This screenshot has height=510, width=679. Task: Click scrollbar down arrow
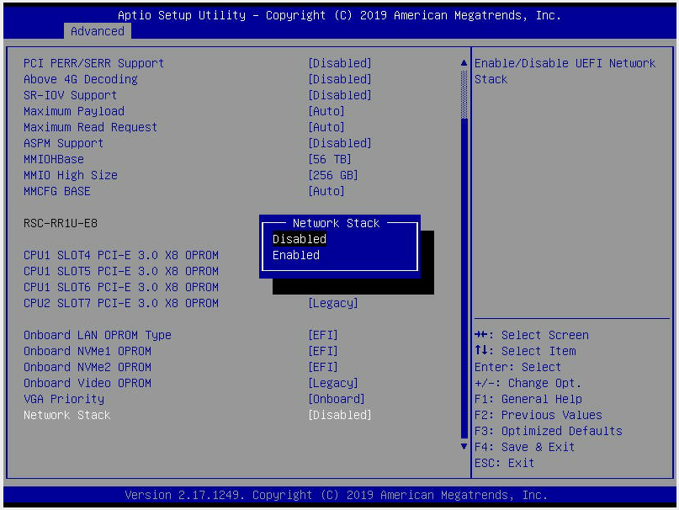point(463,446)
